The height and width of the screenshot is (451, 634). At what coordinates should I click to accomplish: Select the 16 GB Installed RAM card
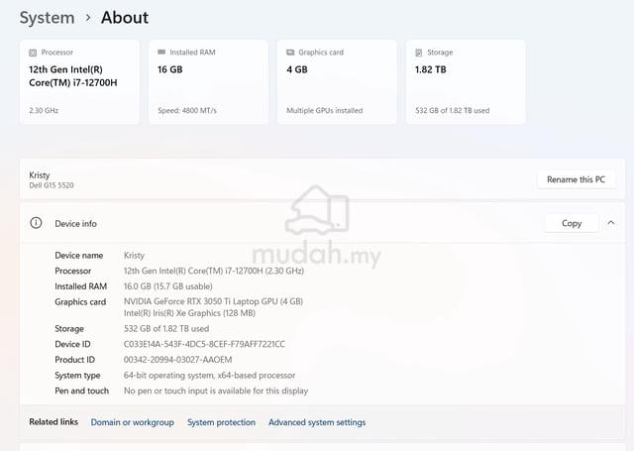[208, 81]
